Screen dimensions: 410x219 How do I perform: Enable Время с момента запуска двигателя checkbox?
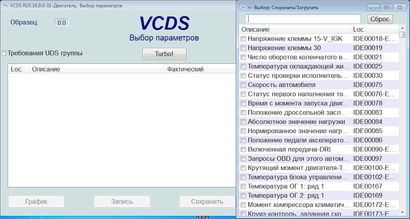coord(243,103)
